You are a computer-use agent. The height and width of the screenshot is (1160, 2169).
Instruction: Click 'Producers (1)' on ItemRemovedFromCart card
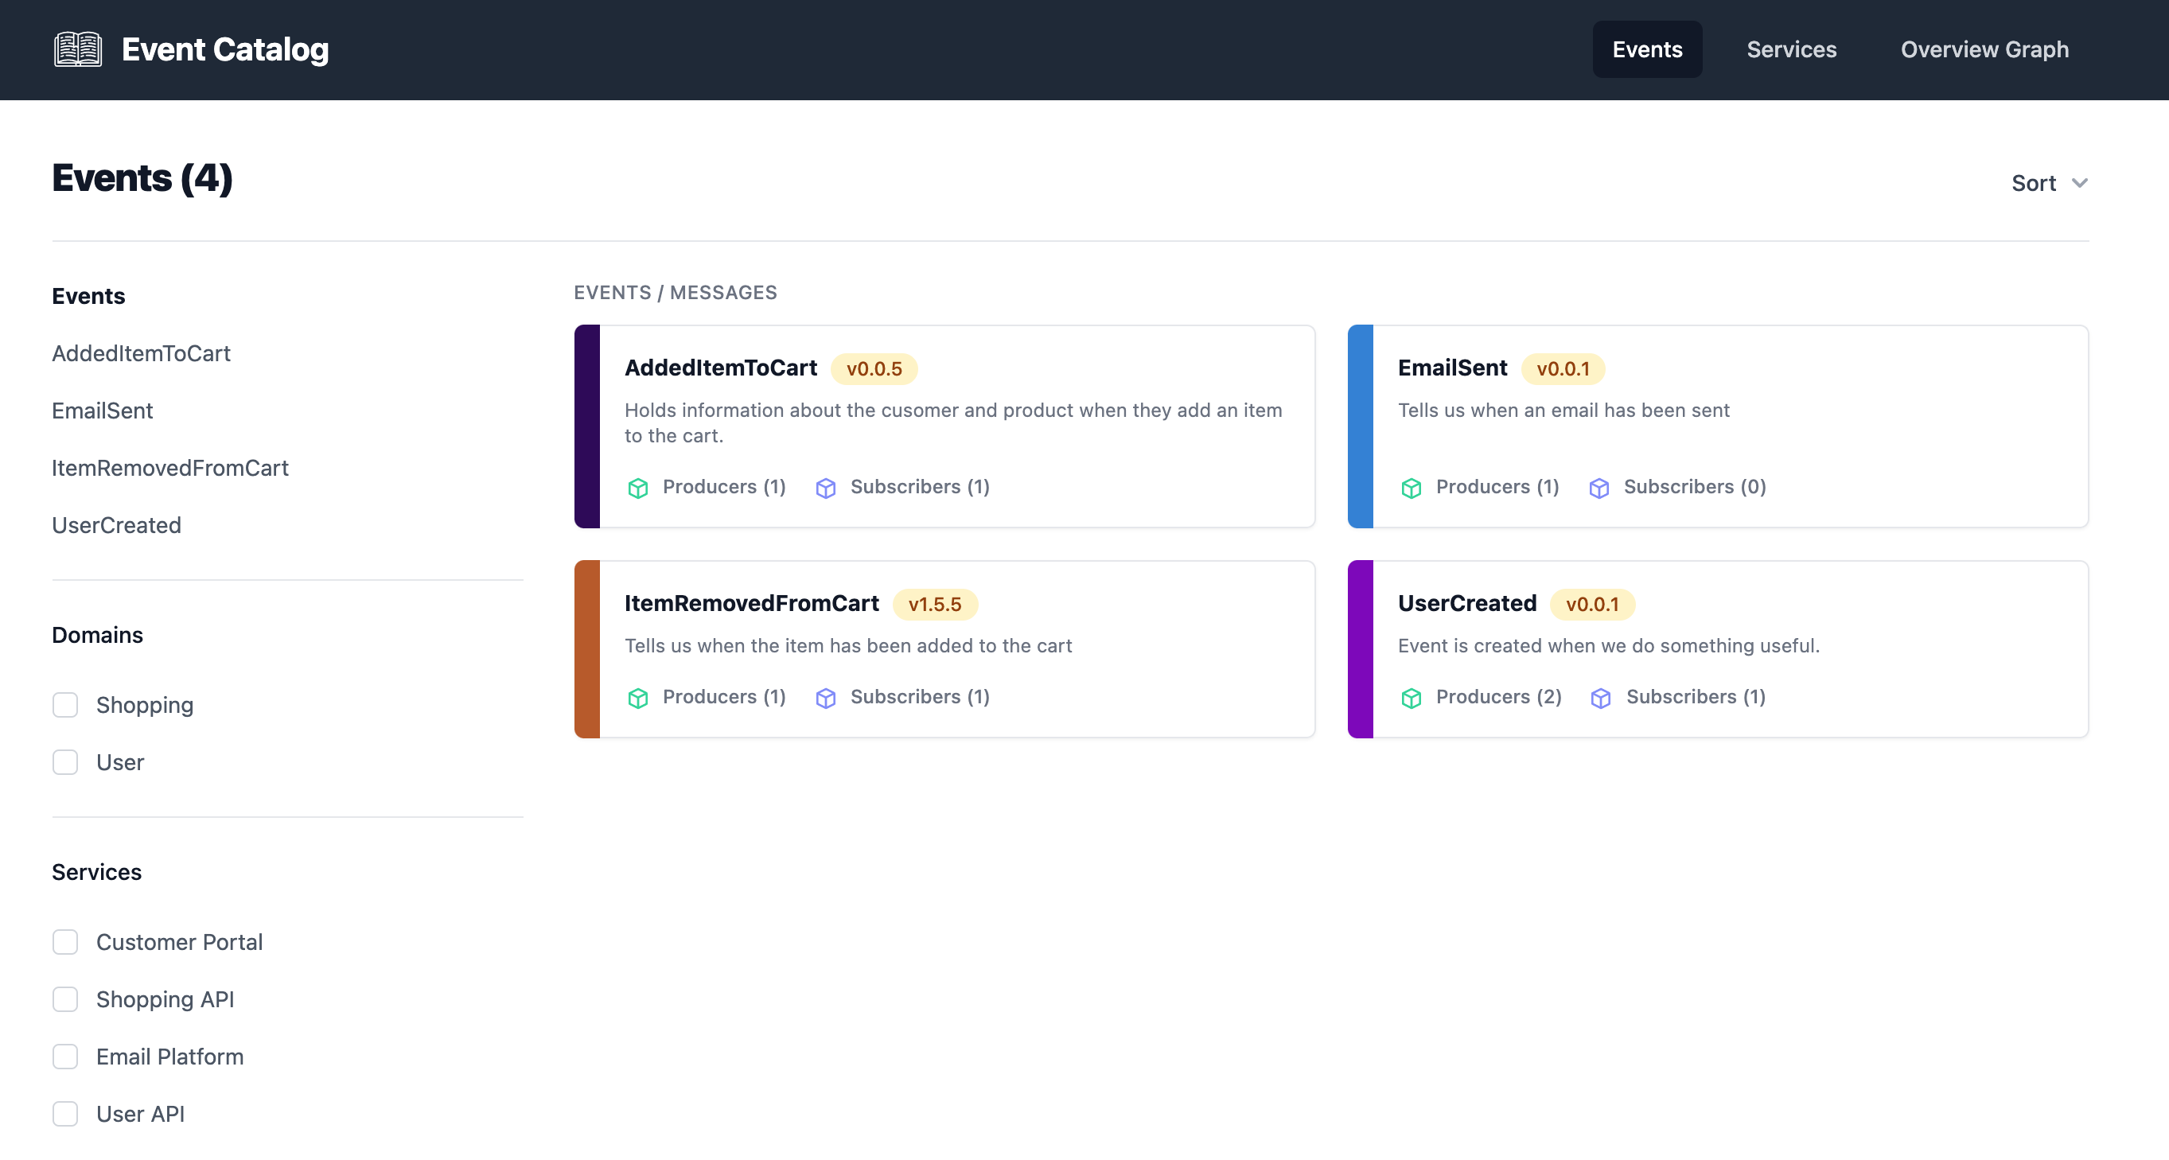coord(724,697)
